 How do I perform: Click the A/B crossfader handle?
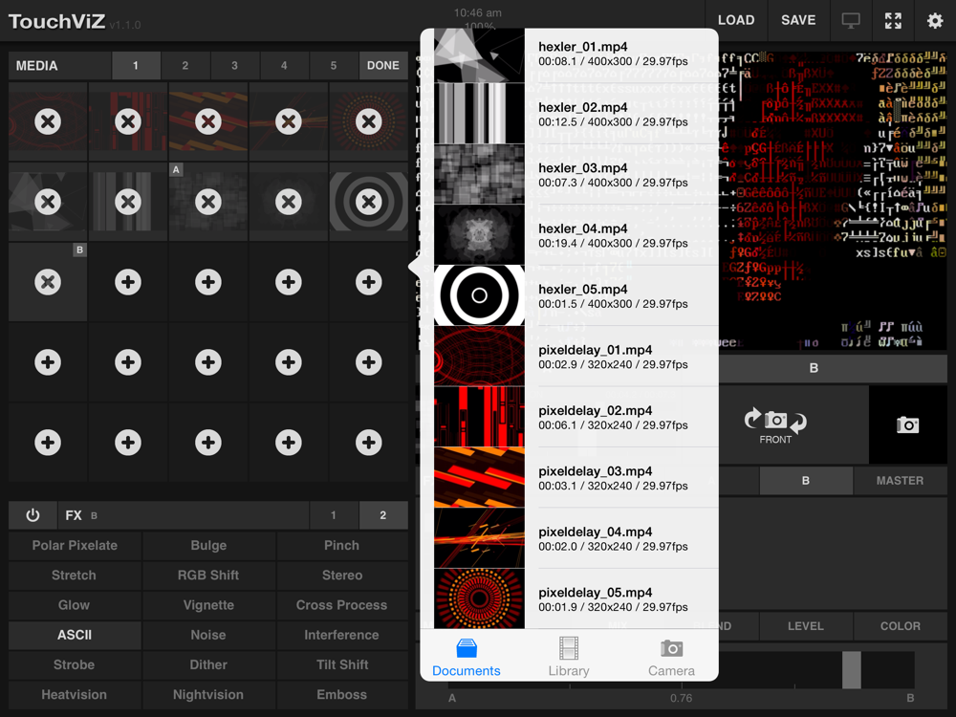click(x=851, y=670)
